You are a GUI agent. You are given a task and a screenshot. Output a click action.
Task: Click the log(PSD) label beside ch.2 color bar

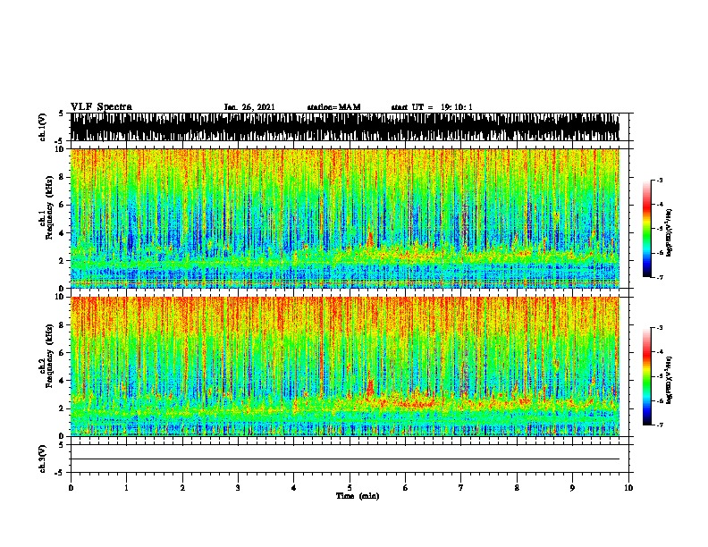click(669, 380)
